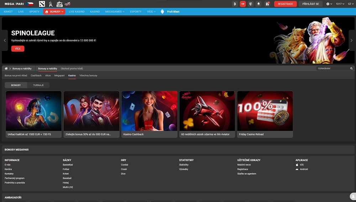Click the search magnifier icon

point(351,69)
